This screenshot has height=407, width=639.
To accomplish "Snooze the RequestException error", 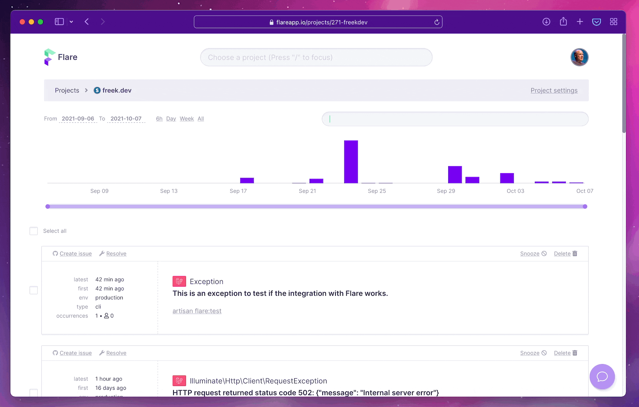I will [533, 353].
